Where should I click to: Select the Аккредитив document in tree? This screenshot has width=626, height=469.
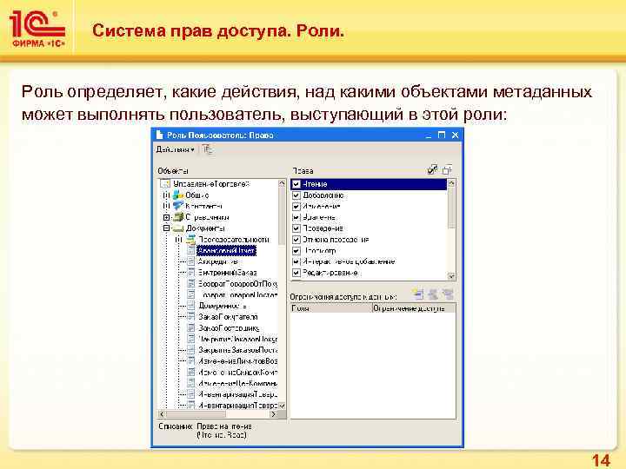click(x=218, y=261)
